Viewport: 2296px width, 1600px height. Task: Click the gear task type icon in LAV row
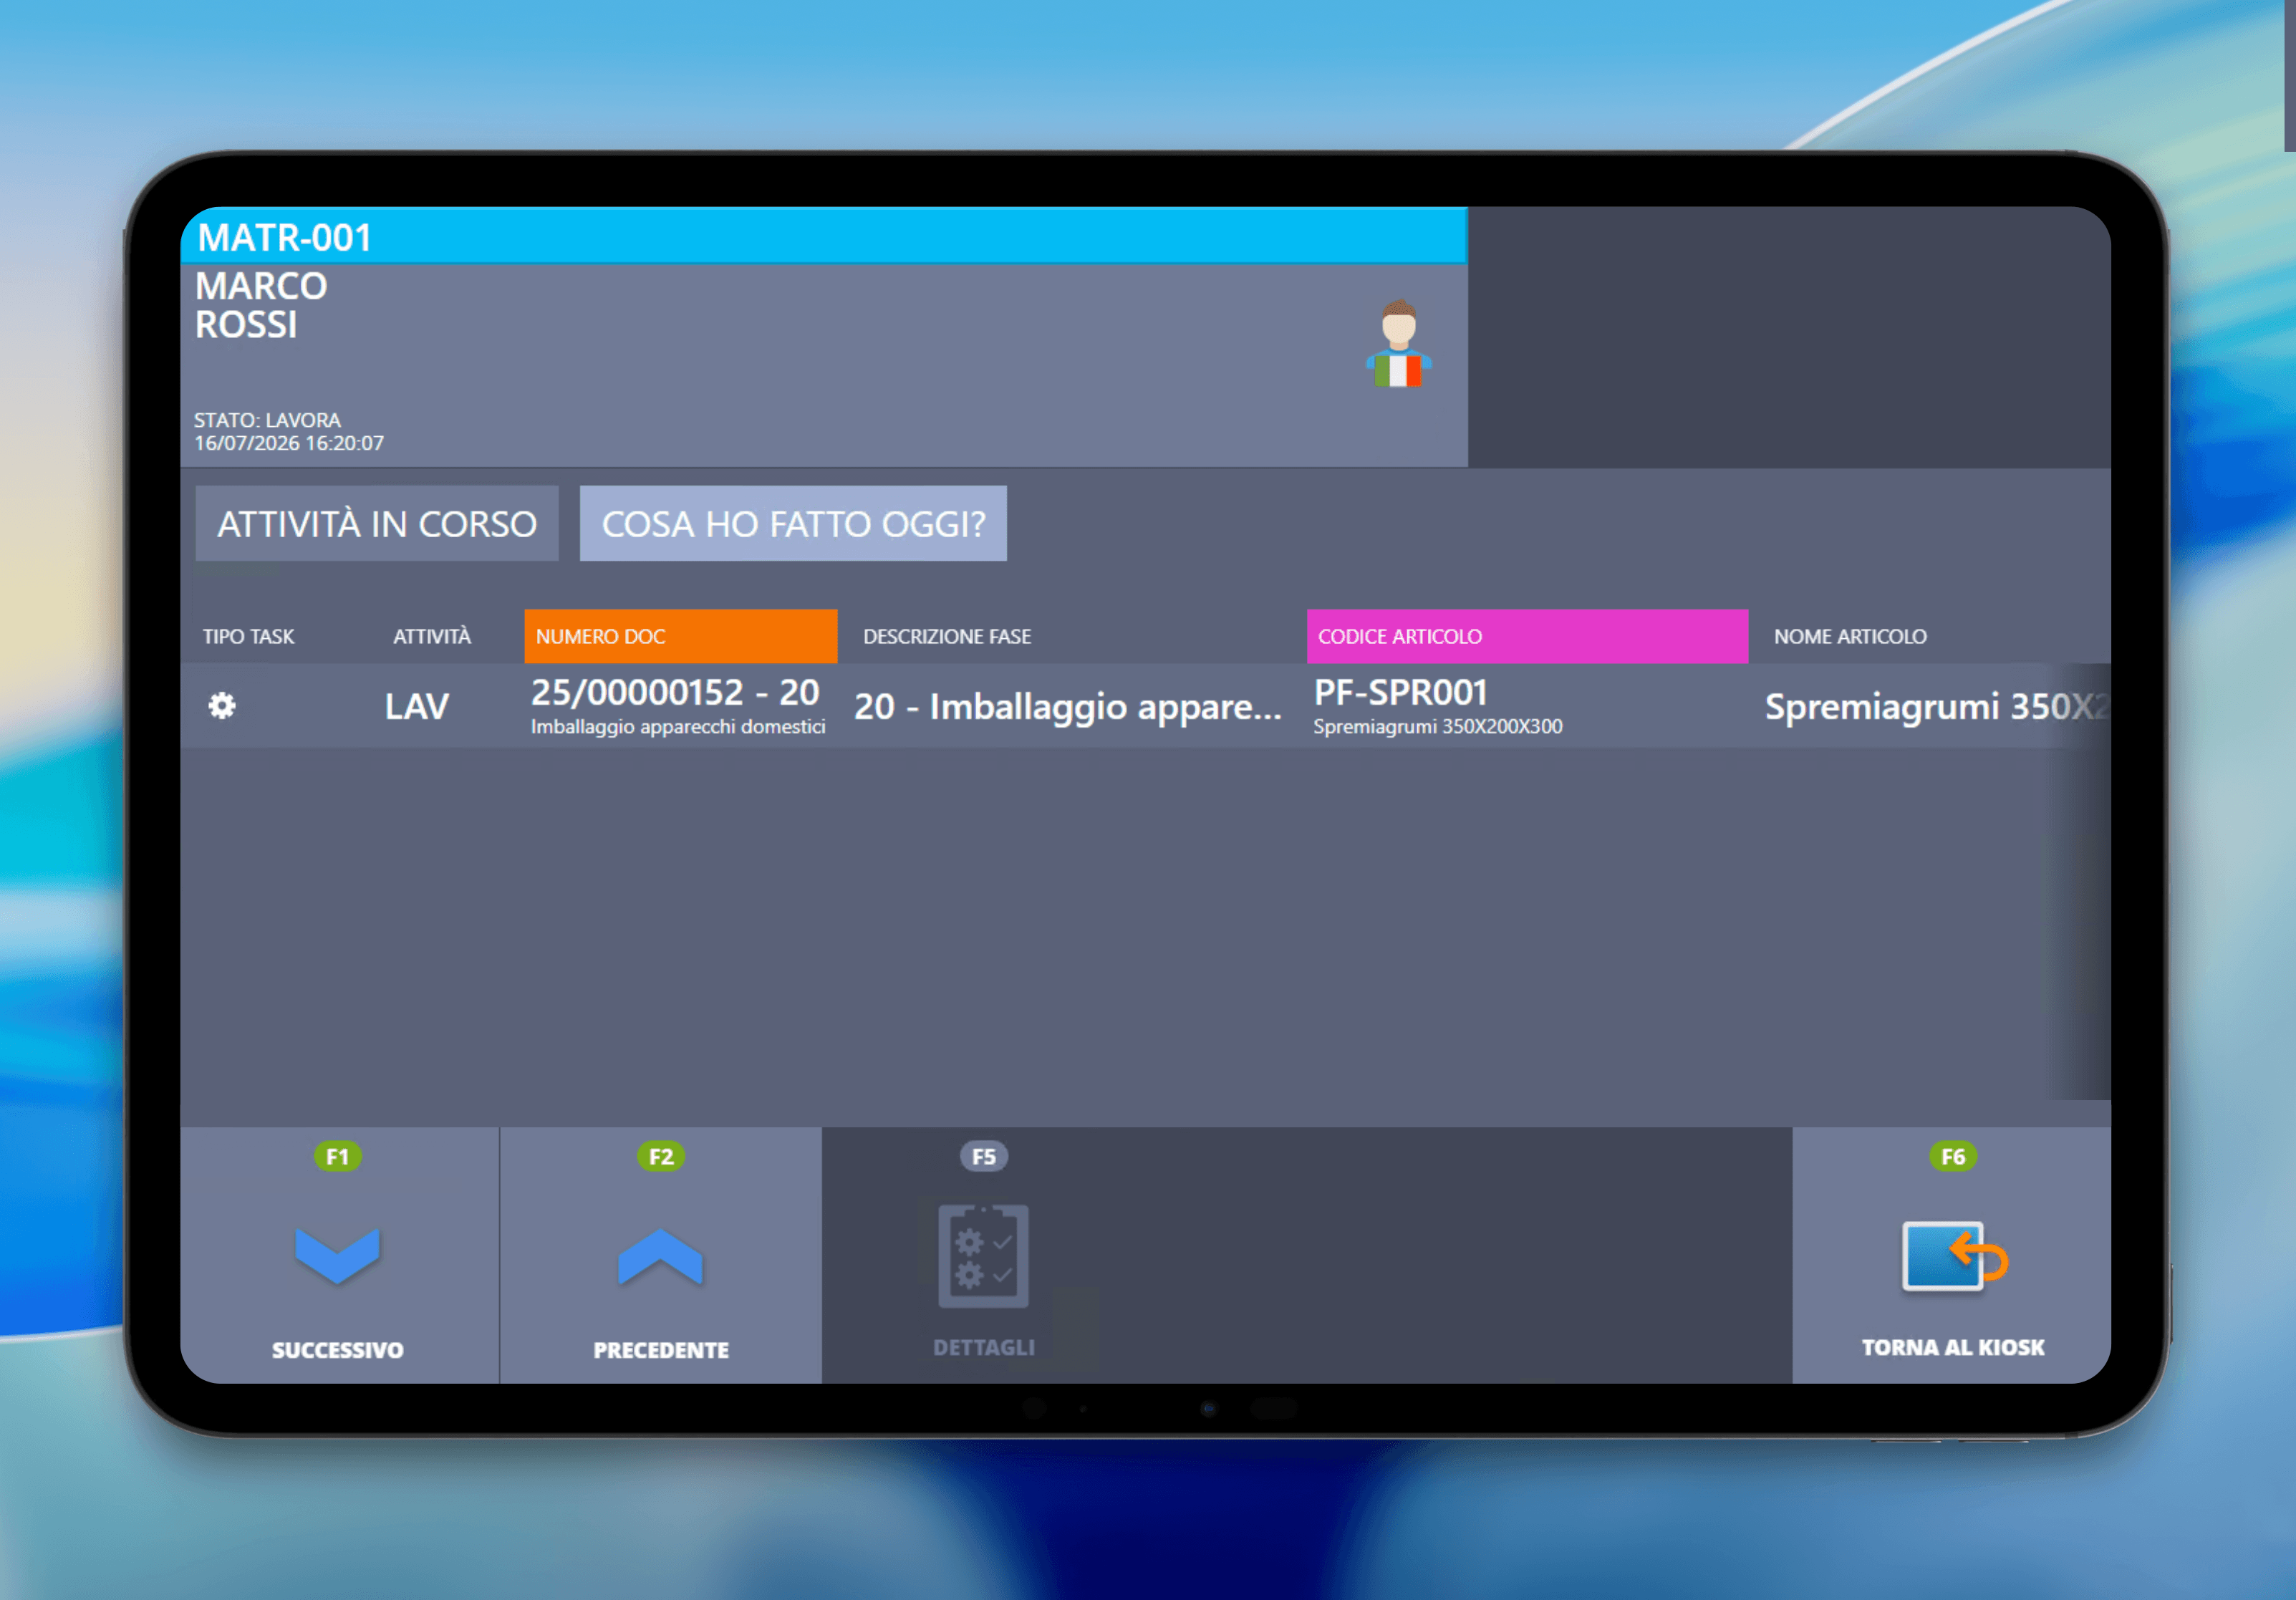point(222,706)
